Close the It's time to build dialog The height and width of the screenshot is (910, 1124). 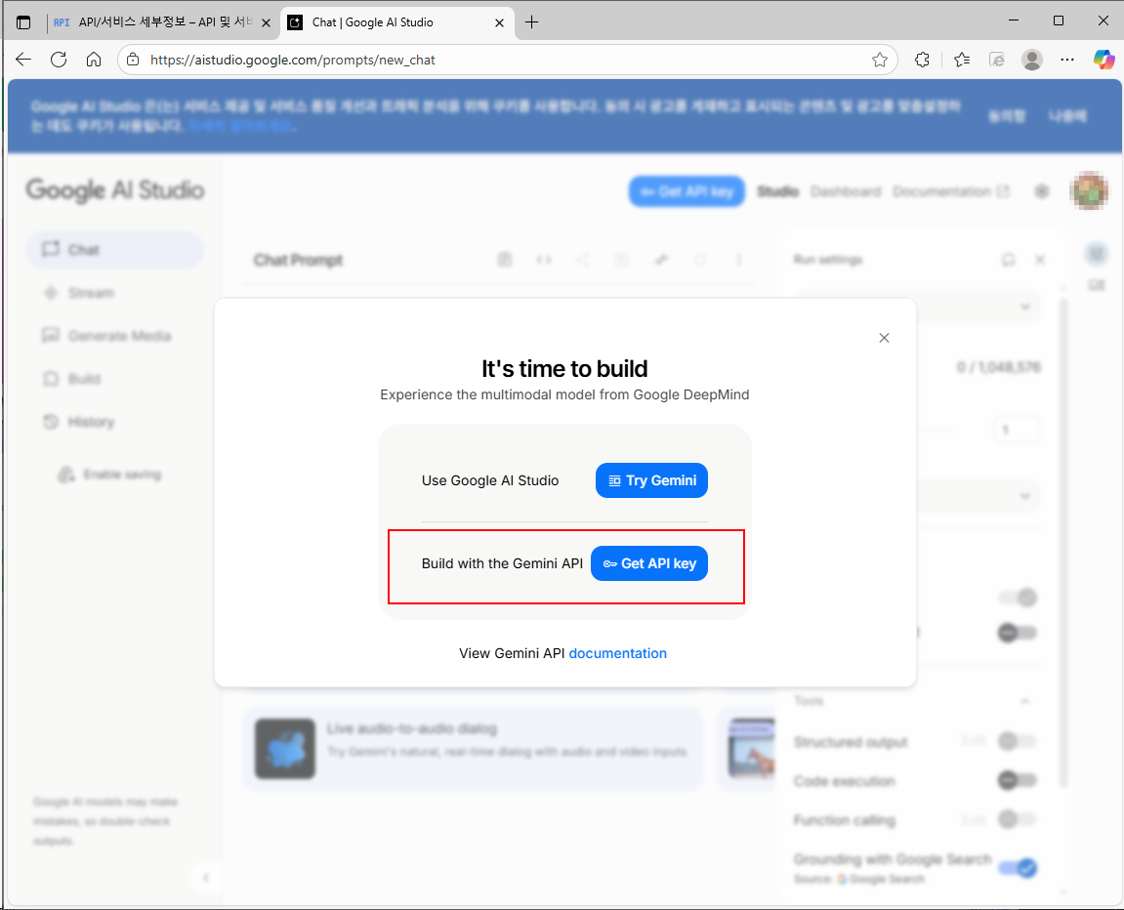(x=884, y=338)
